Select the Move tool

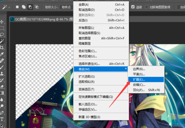tap(2, 22)
